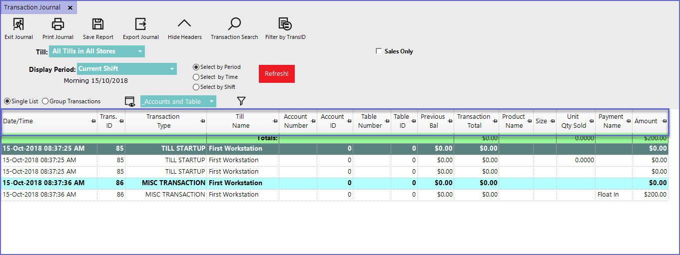Choose the Select by Time radio option
Image resolution: width=680 pixels, height=255 pixels.
click(196, 77)
